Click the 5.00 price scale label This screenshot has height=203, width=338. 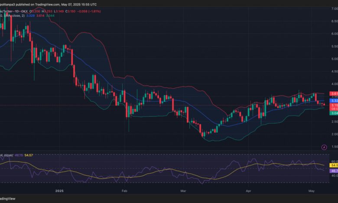coord(335,59)
